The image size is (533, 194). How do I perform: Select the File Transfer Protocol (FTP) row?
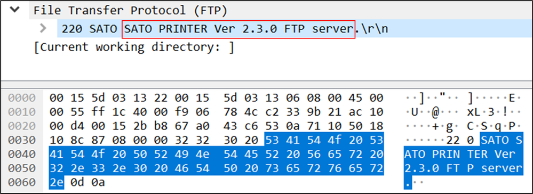tap(130, 10)
